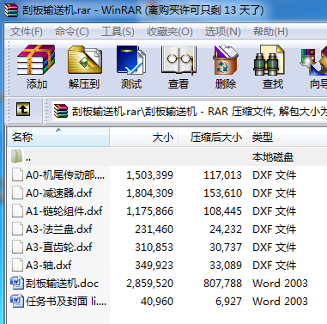The width and height of the screenshot is (327, 324).
Task: Select A3-轴.dxf file name
Action: 49,265
